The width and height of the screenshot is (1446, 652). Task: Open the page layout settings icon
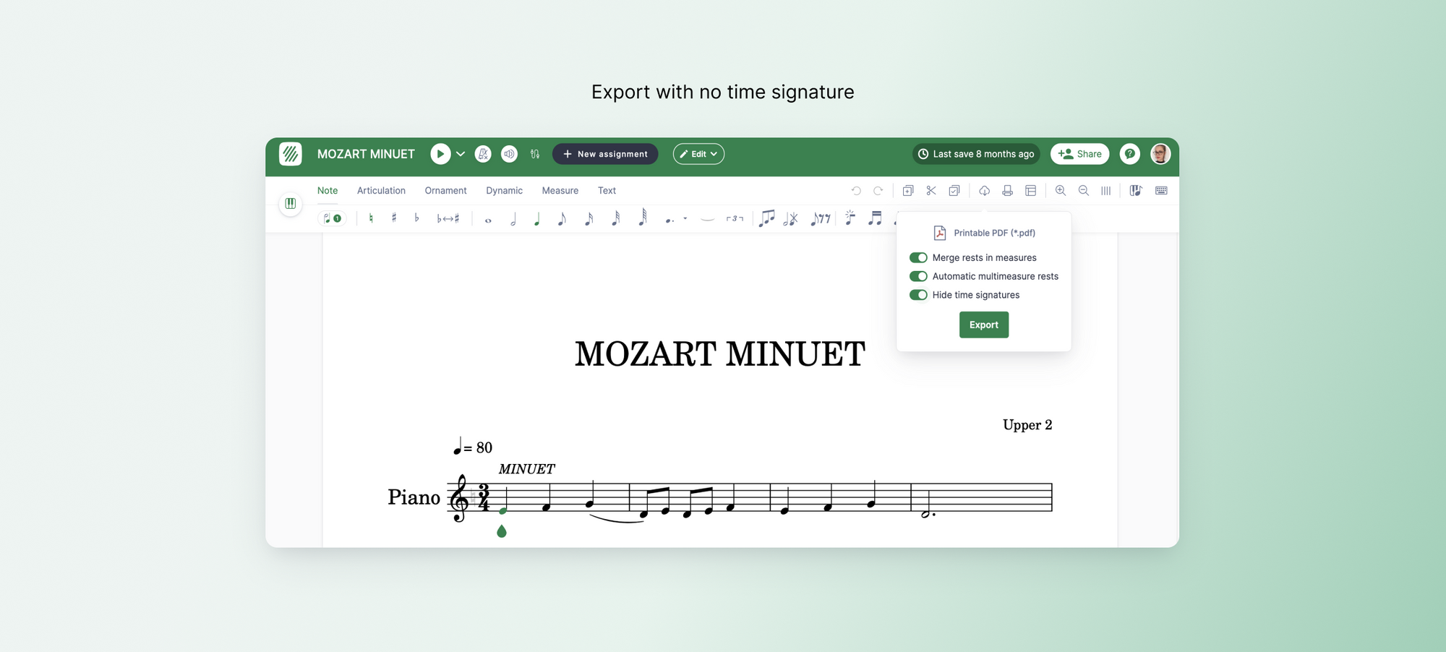point(1031,191)
